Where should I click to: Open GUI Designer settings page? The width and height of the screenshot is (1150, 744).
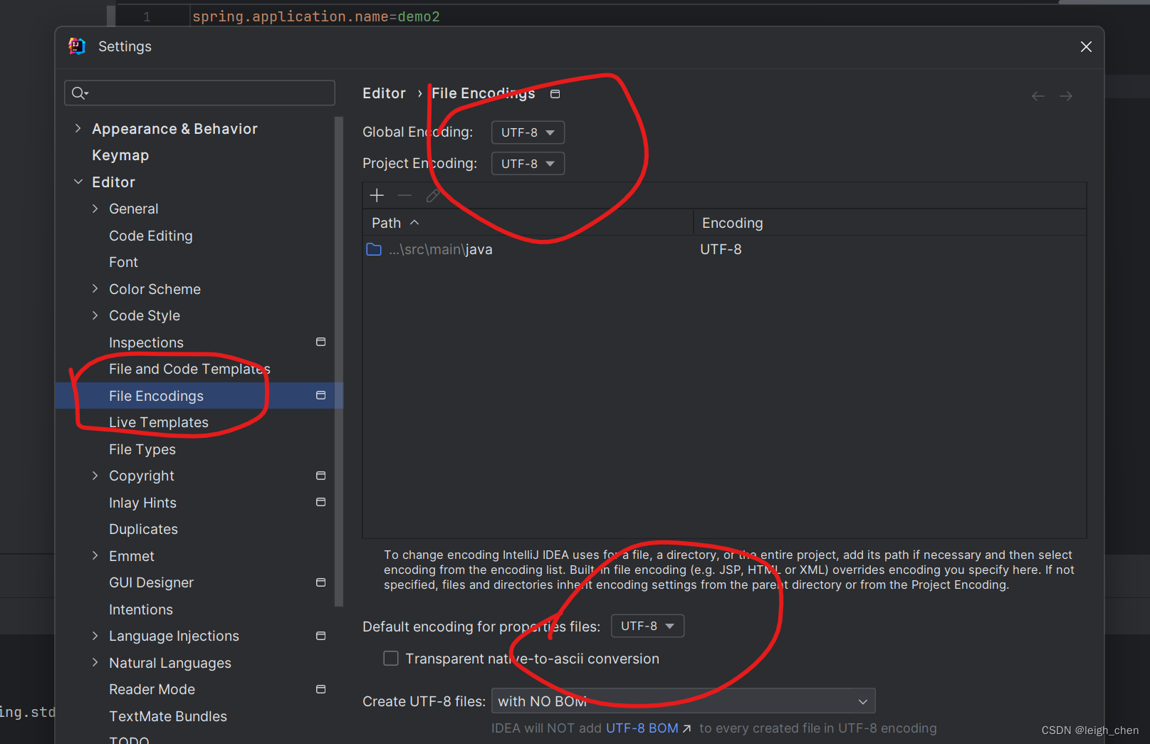pos(151,582)
